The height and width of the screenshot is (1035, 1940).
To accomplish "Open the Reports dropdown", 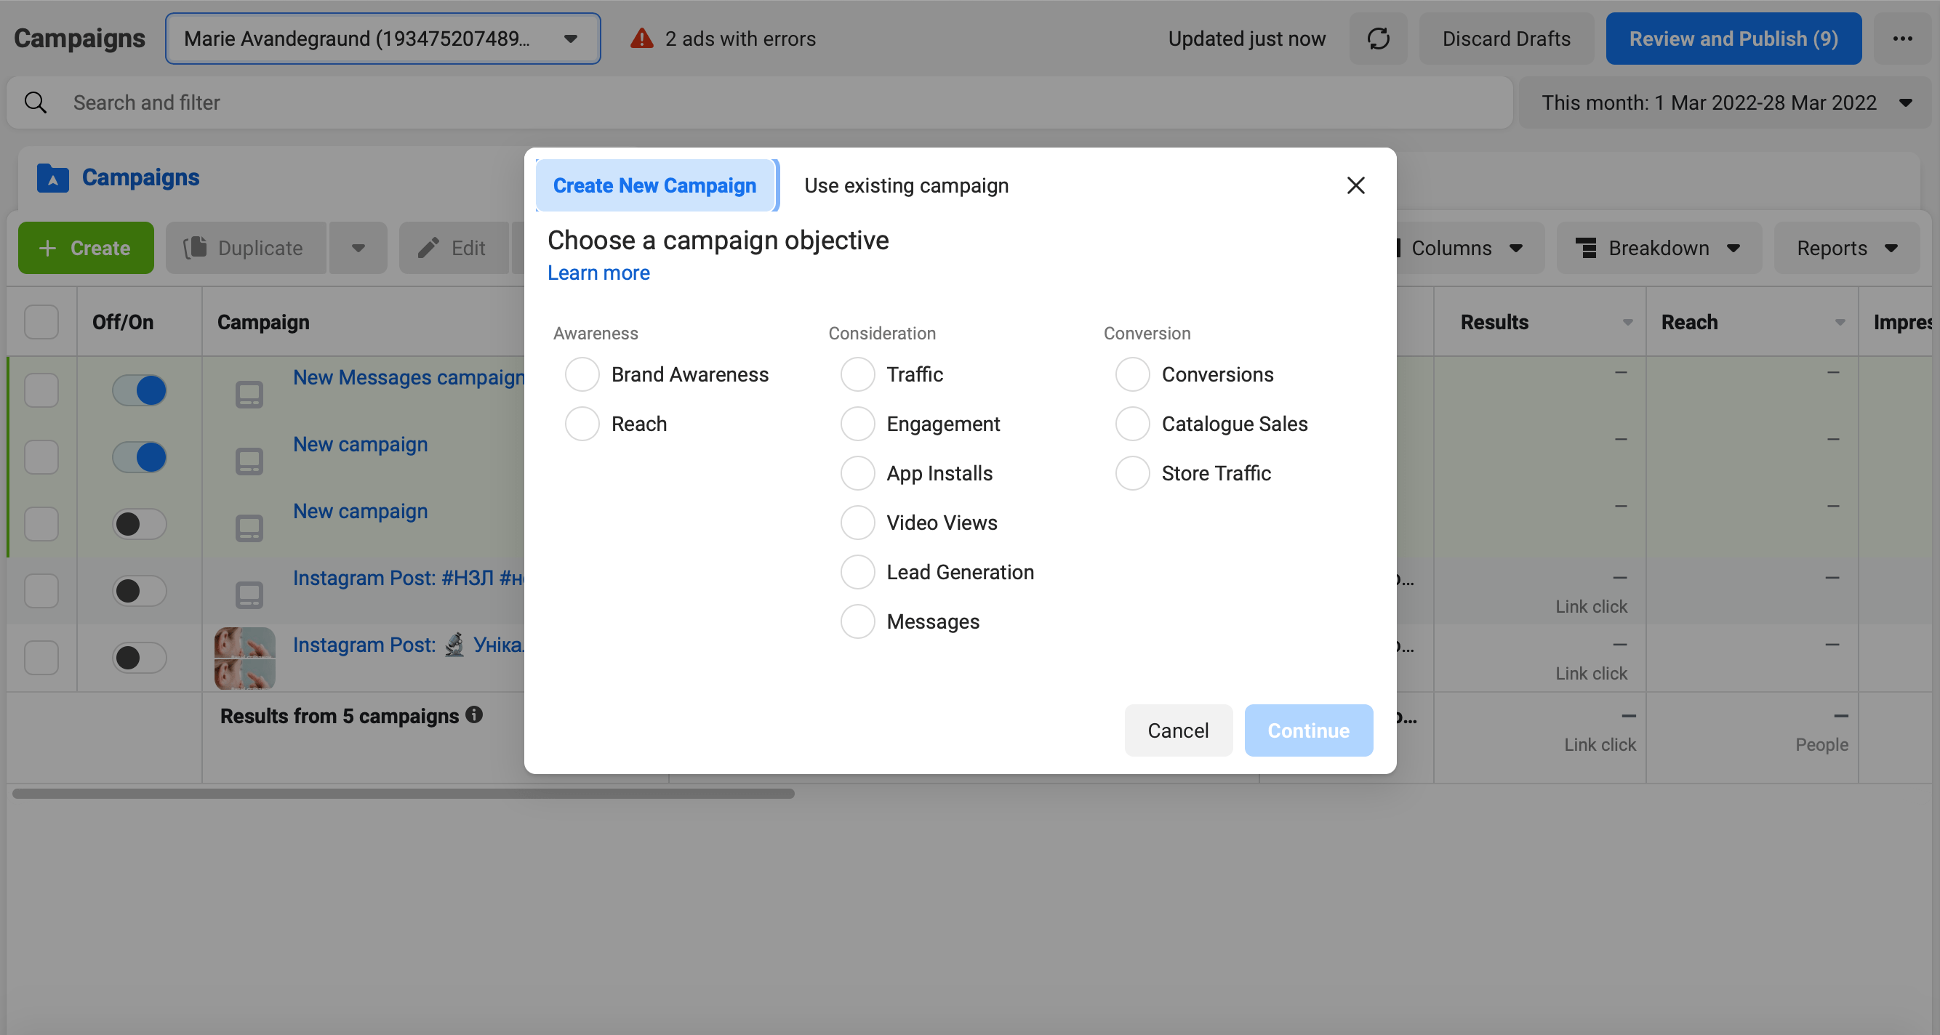I will (x=1847, y=248).
